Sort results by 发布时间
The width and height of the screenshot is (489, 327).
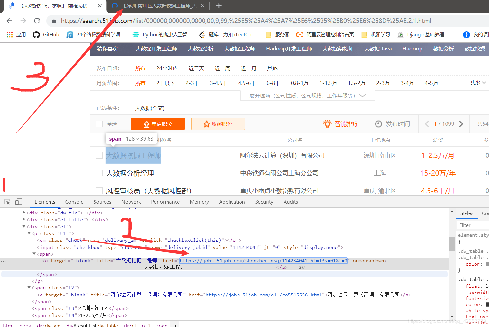(x=393, y=124)
